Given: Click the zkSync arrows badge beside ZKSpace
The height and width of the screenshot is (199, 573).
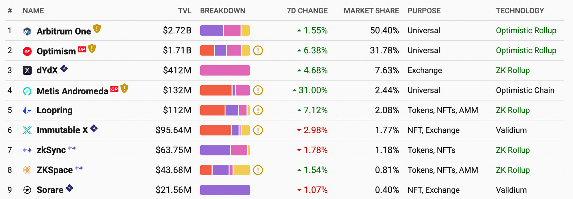Looking at the screenshot, I should pyautogui.click(x=79, y=168).
